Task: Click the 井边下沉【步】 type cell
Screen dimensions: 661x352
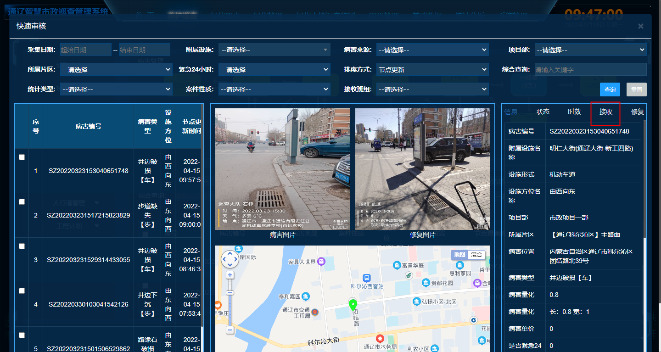Action: click(147, 304)
